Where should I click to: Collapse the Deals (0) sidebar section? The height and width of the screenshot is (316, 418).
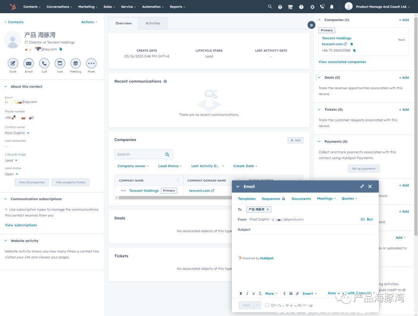point(319,77)
